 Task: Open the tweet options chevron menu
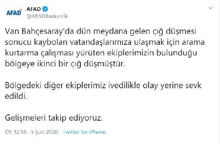click(210, 8)
